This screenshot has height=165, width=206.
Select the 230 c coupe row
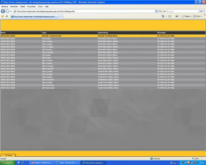tap(103, 44)
